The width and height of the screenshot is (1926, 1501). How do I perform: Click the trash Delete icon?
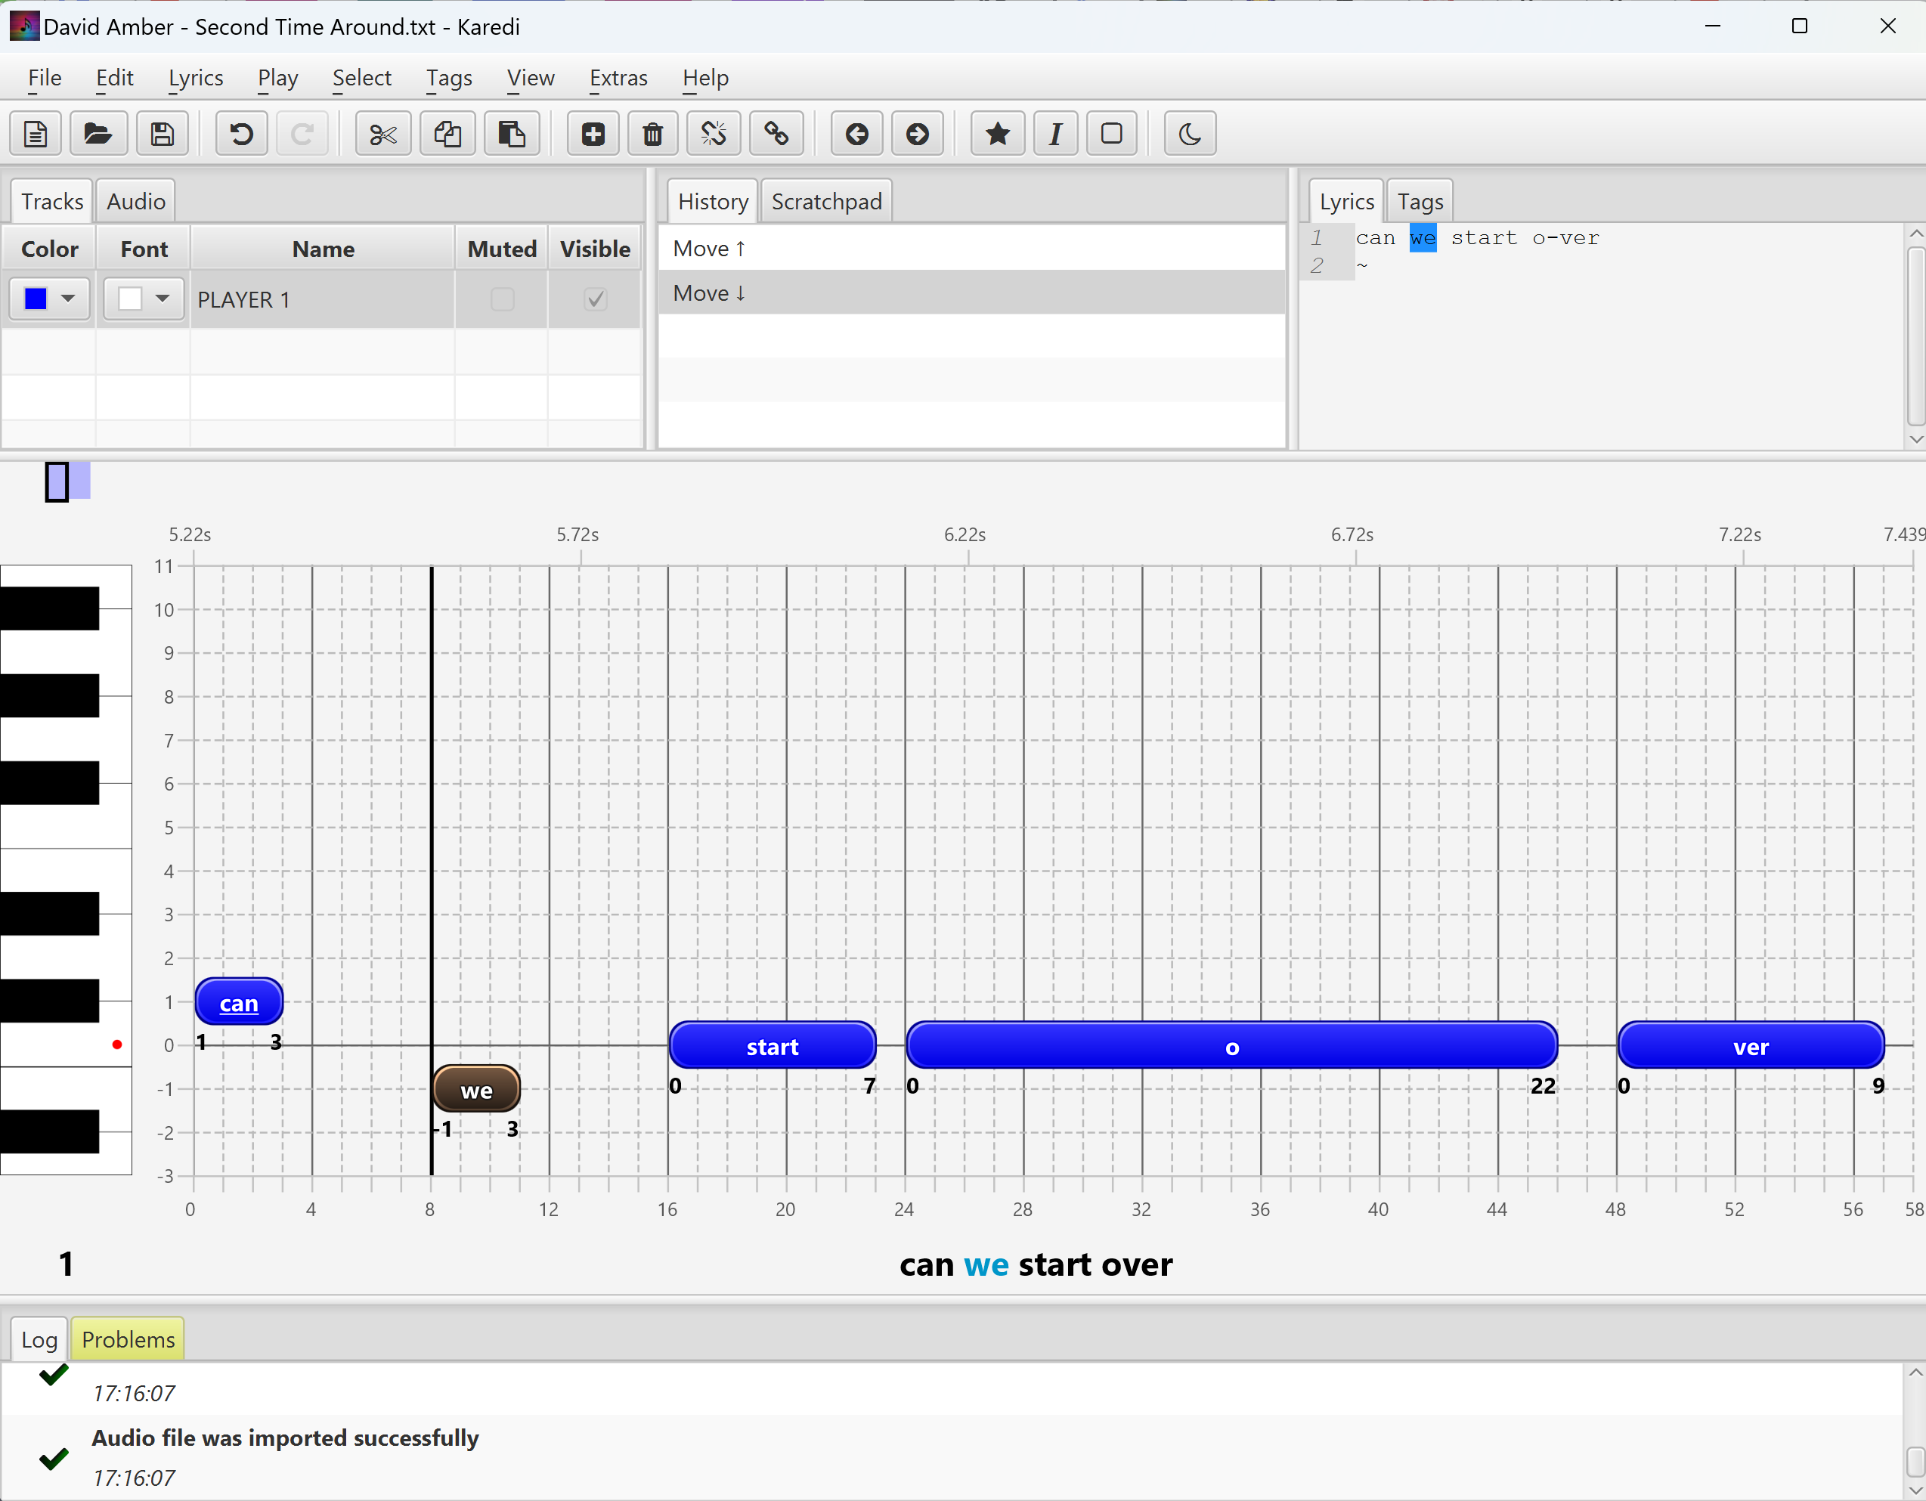[652, 134]
